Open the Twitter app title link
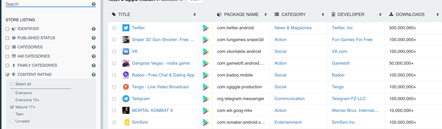Image resolution: width=442 pixels, height=129 pixels. pos(138,28)
